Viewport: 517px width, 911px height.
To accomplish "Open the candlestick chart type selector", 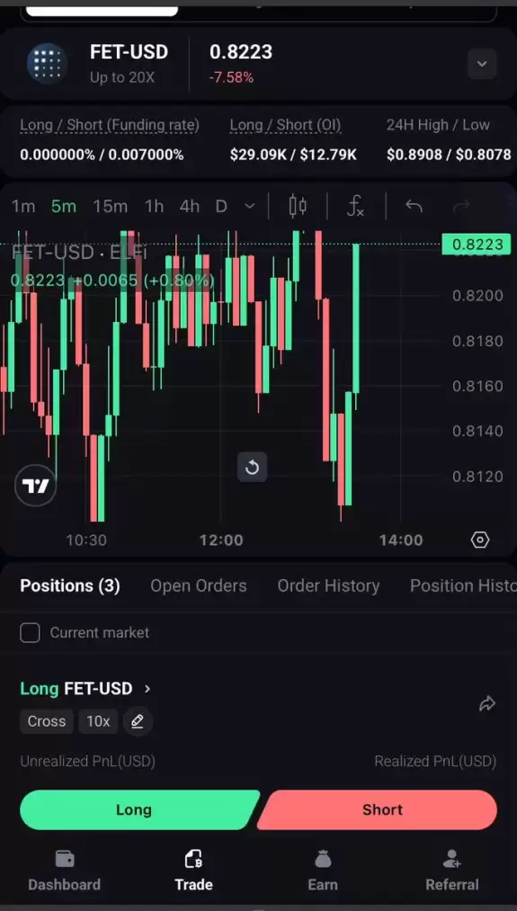I will click(298, 206).
